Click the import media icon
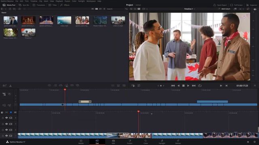The image size is (259, 145). point(10,9)
